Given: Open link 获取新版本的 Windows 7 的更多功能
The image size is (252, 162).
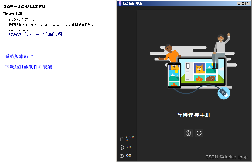Looking at the screenshot, I should pyautogui.click(x=35, y=34).
